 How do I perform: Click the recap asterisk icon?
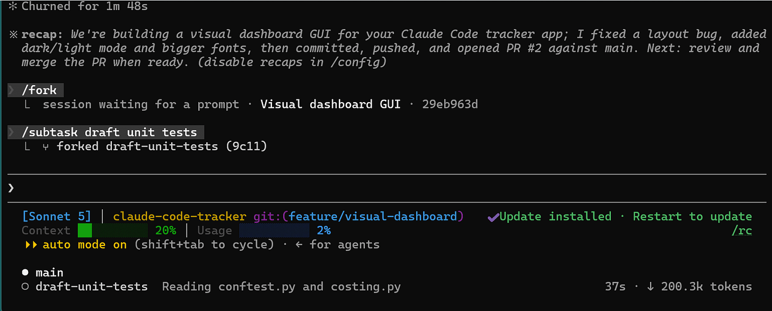(x=13, y=35)
